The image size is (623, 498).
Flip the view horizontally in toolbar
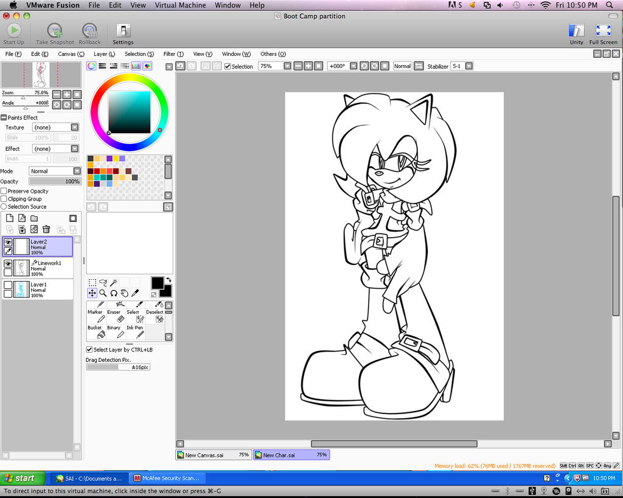[419, 66]
